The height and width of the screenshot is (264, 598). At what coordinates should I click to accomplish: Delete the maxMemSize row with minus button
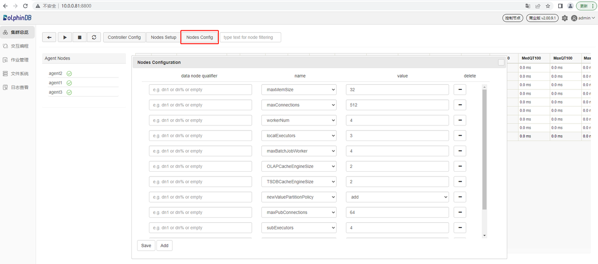click(x=459, y=89)
